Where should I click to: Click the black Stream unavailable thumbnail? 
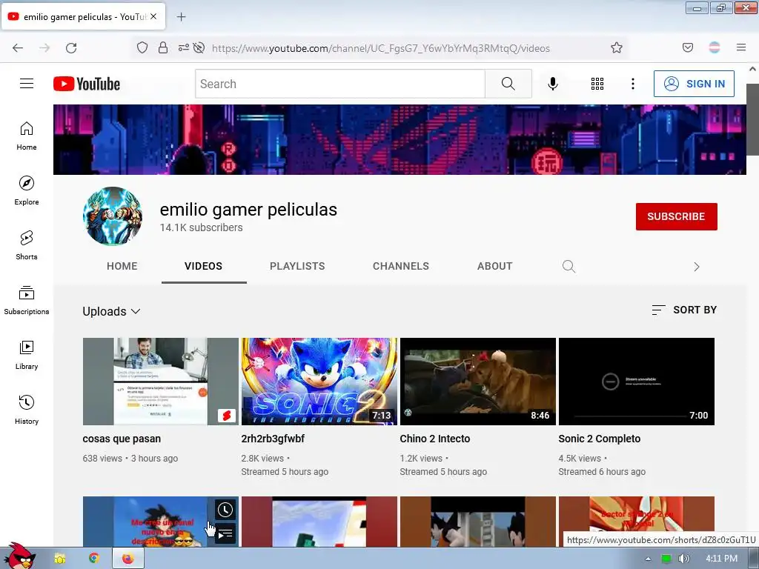(637, 382)
